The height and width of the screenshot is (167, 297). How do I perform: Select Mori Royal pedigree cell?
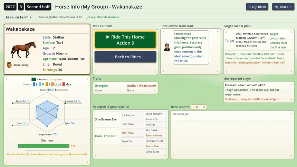tap(132, 132)
